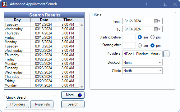Open the To date calendar picker

point(157,29)
